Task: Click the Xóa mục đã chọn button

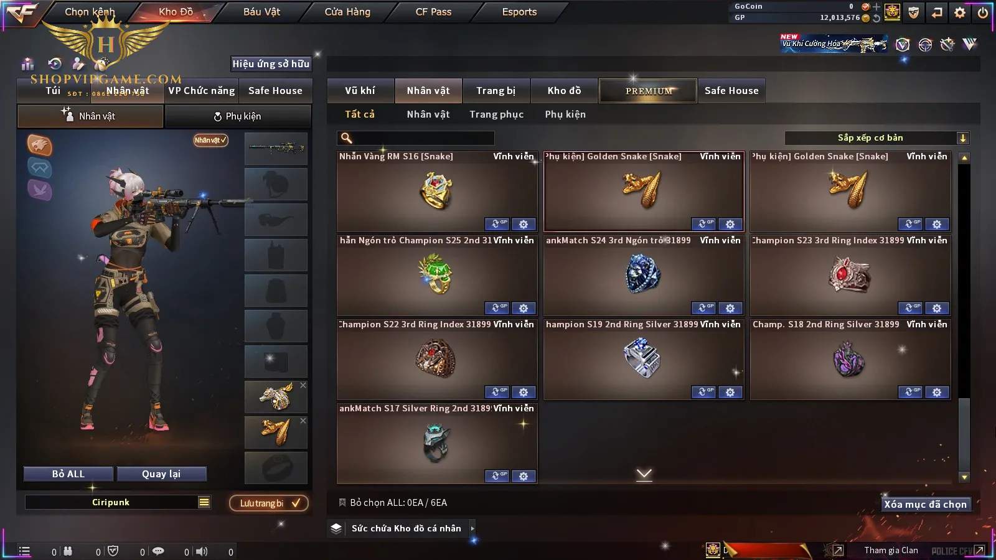Action: coord(926,504)
